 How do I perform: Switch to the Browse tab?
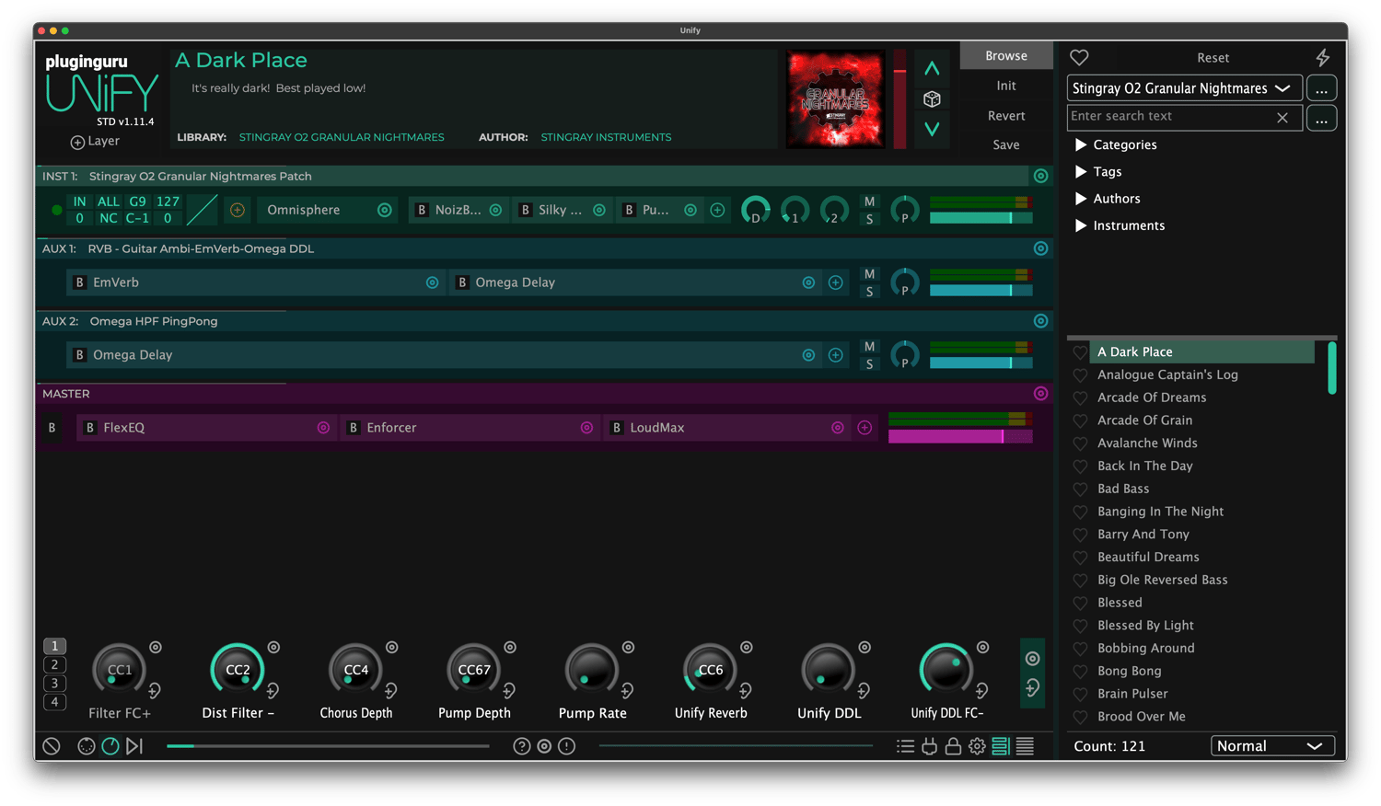(x=1005, y=55)
